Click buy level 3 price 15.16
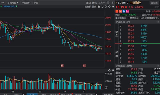 pyautogui.click(x=131, y=54)
